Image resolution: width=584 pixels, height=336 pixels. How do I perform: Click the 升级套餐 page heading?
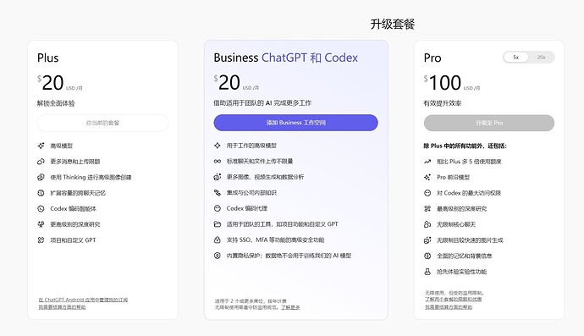393,25
